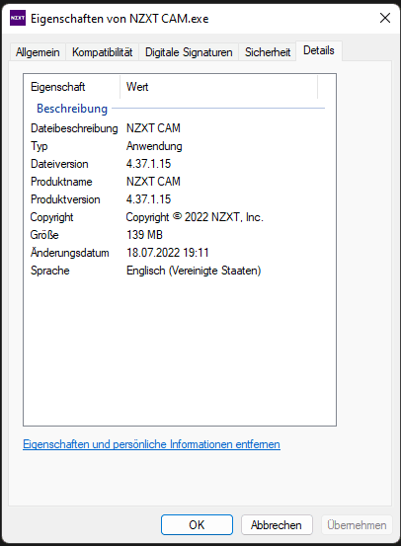
Task: Switch to the Sicherheit tab
Action: click(268, 52)
